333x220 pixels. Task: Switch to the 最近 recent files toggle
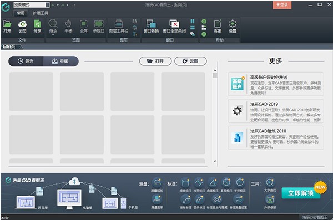[x=26, y=62]
